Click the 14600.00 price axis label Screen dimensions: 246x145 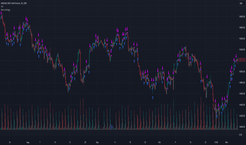click(242, 94)
